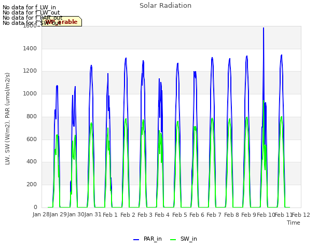
Task: Click the Feb 11 PAR_in curve peak
Action: (x=281, y=56)
